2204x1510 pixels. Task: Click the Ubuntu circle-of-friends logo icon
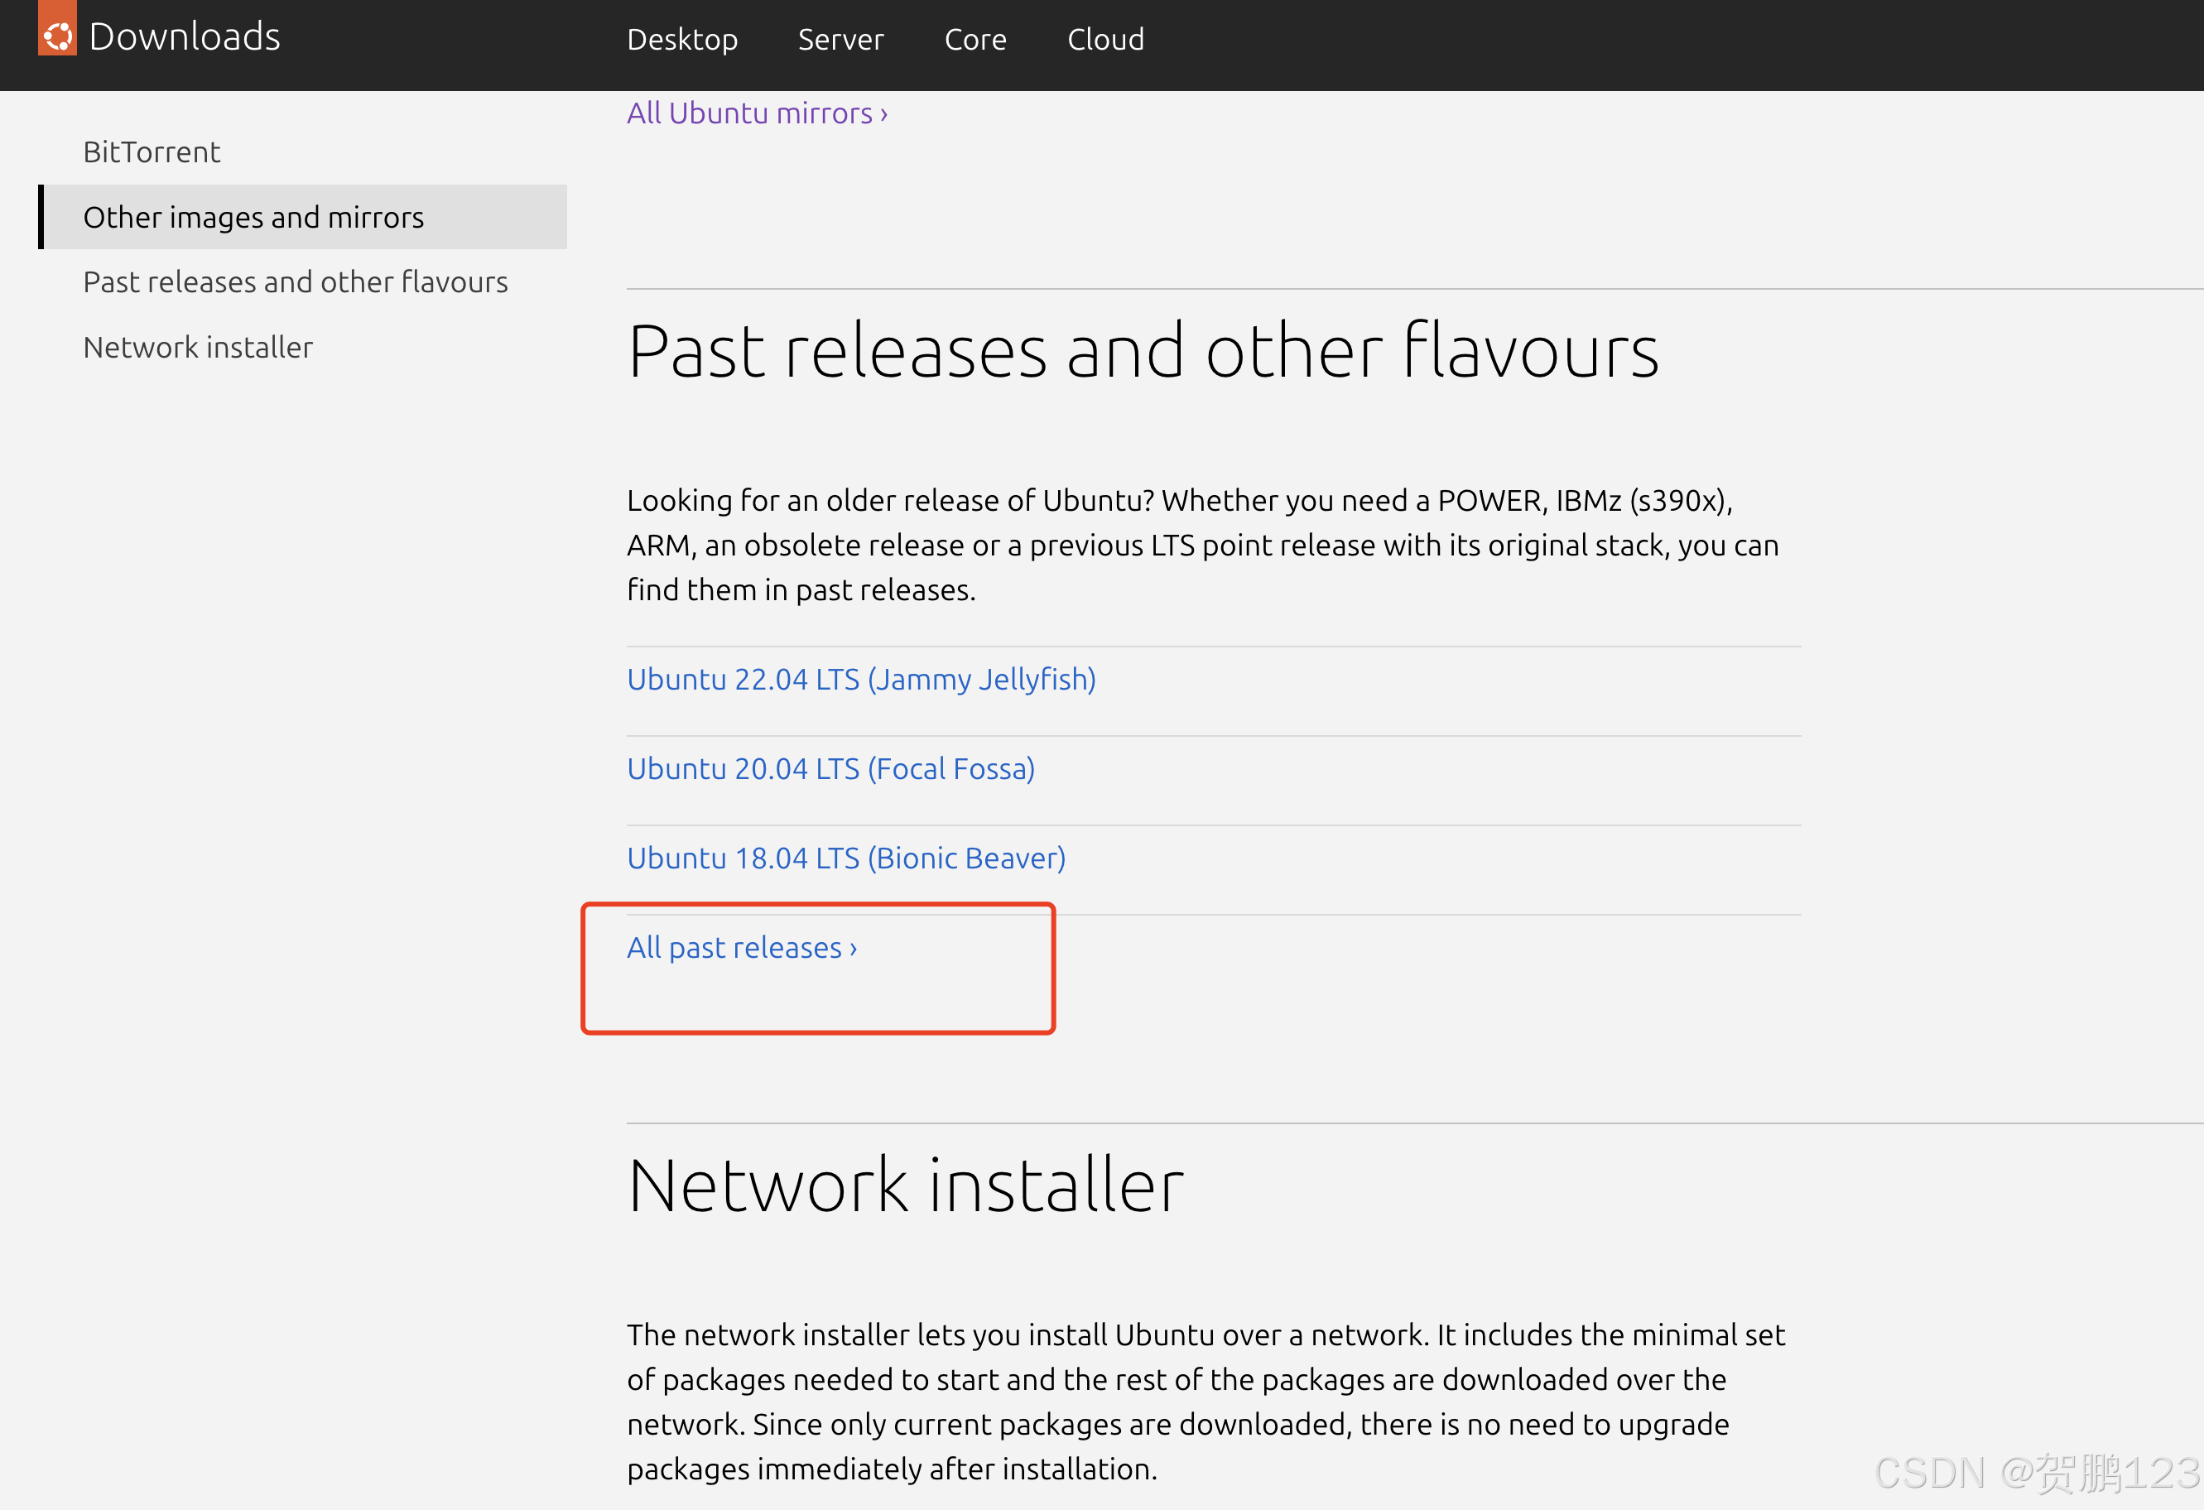(x=58, y=34)
